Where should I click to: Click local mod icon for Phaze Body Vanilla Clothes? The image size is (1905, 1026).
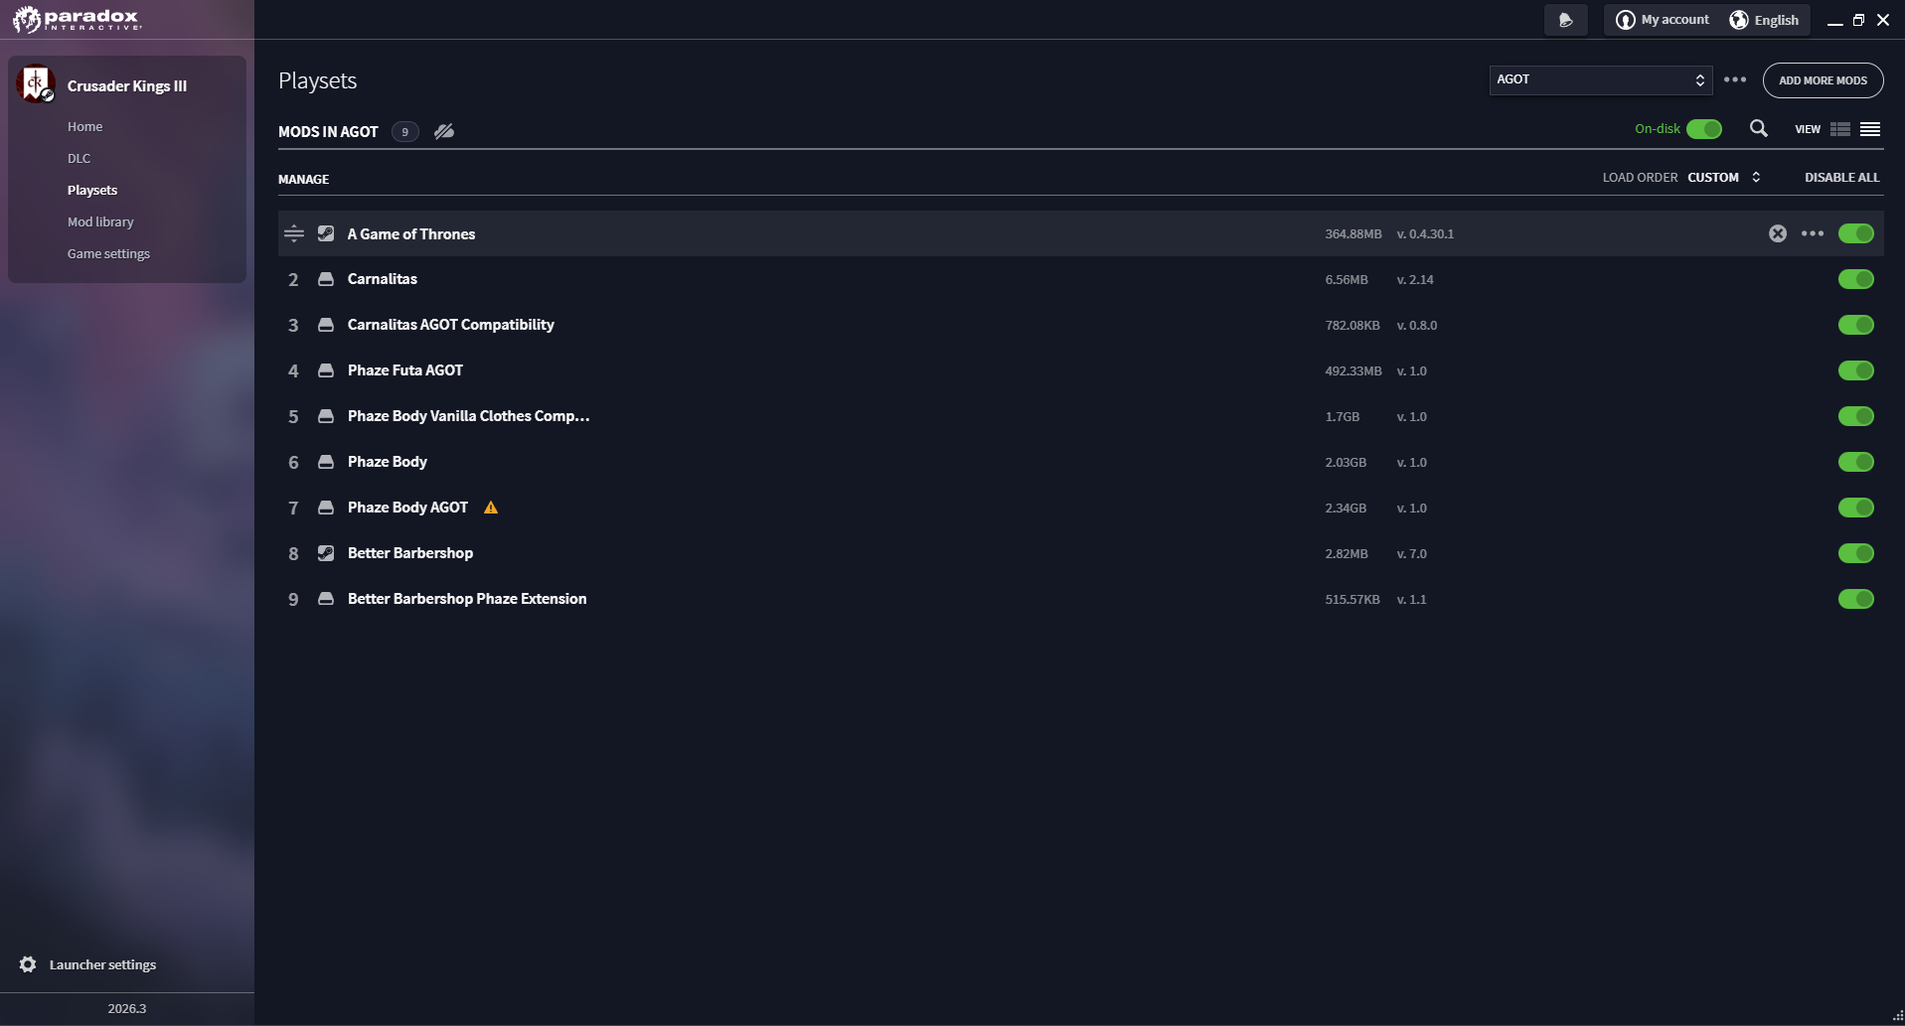326,416
